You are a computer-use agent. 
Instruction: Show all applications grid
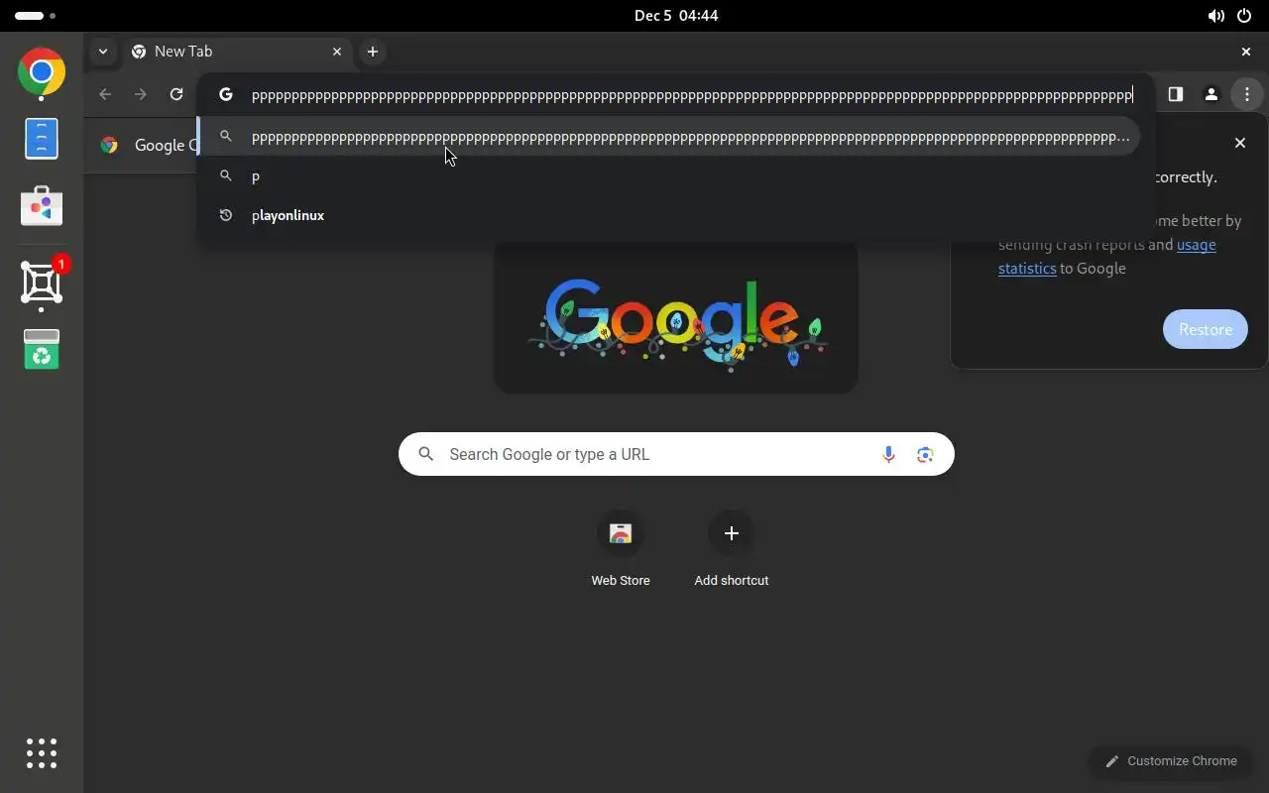[x=42, y=753]
